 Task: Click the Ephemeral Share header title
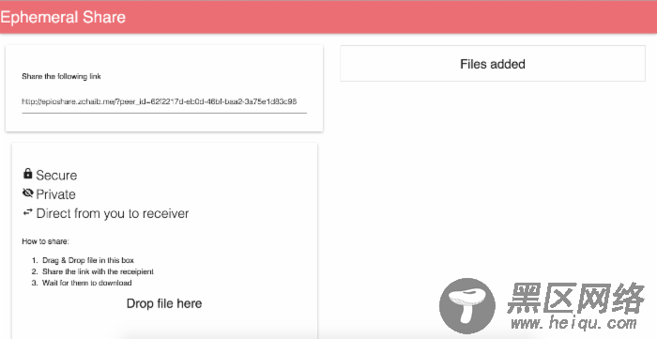tap(63, 17)
